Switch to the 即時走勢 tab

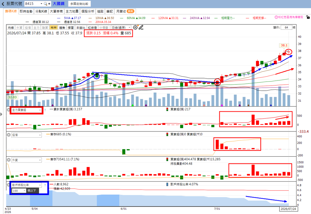(26, 11)
